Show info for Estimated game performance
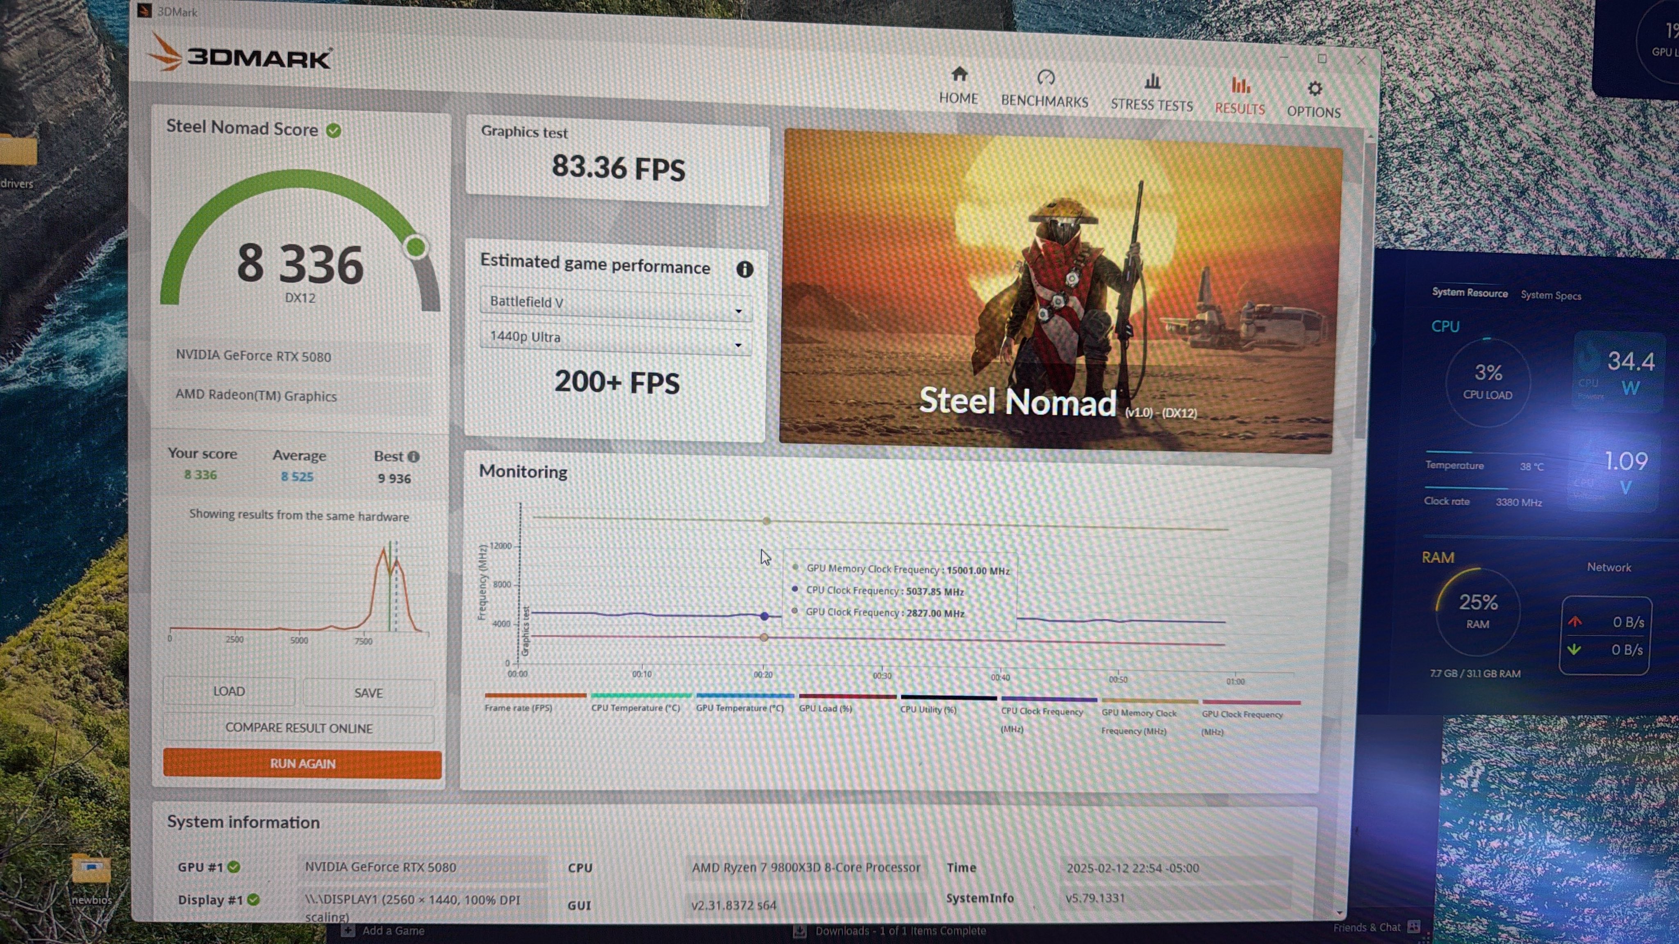This screenshot has width=1679, height=944. pos(744,269)
